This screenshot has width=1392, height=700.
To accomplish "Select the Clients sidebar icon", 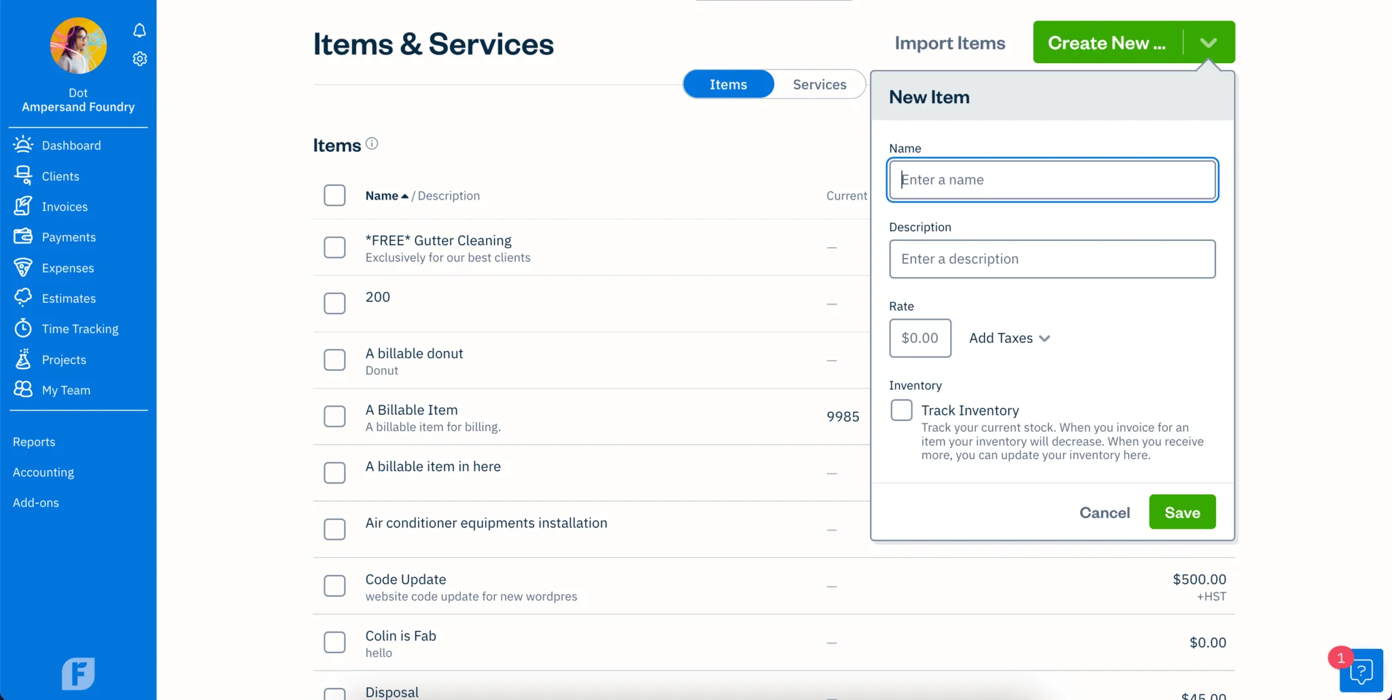I will pos(23,175).
